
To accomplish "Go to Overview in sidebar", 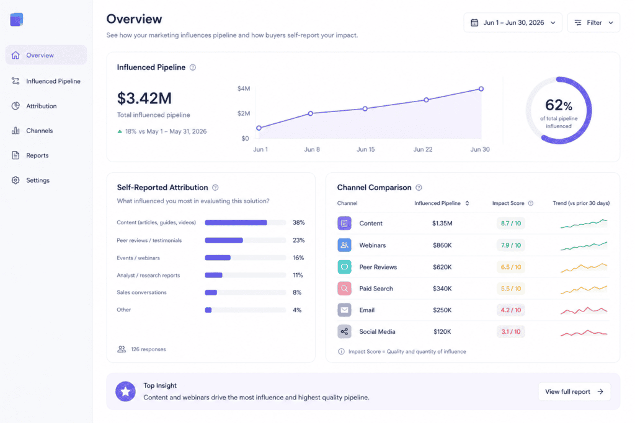I will 46,55.
